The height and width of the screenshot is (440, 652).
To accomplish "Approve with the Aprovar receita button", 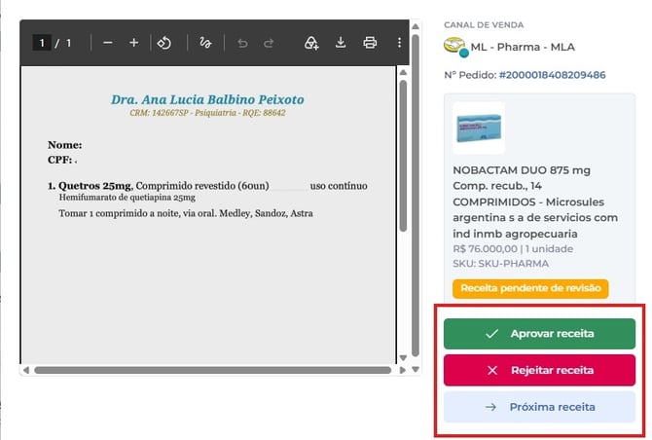I will 539,334.
